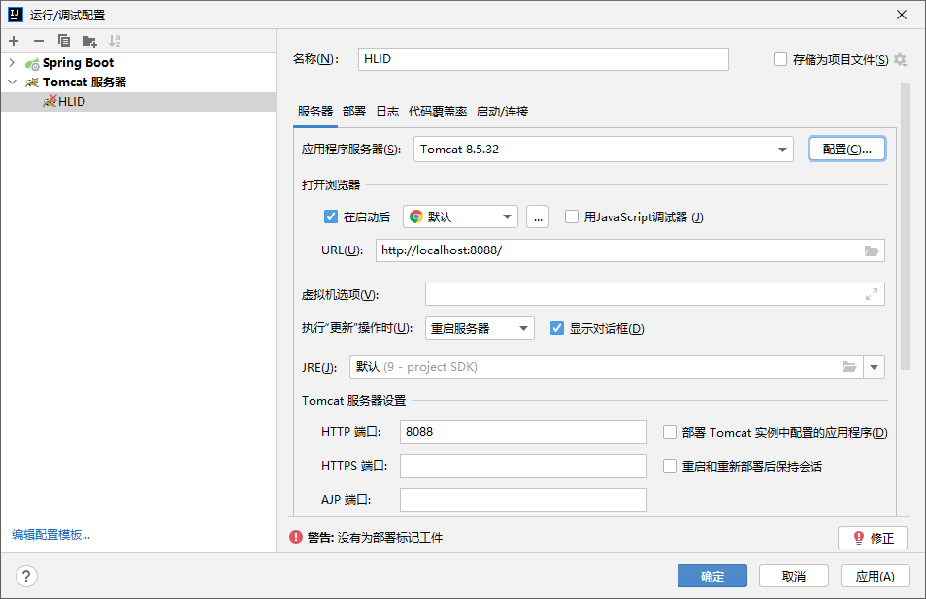The height and width of the screenshot is (599, 926).
Task: Click the 名称 name input field
Action: coord(544,59)
